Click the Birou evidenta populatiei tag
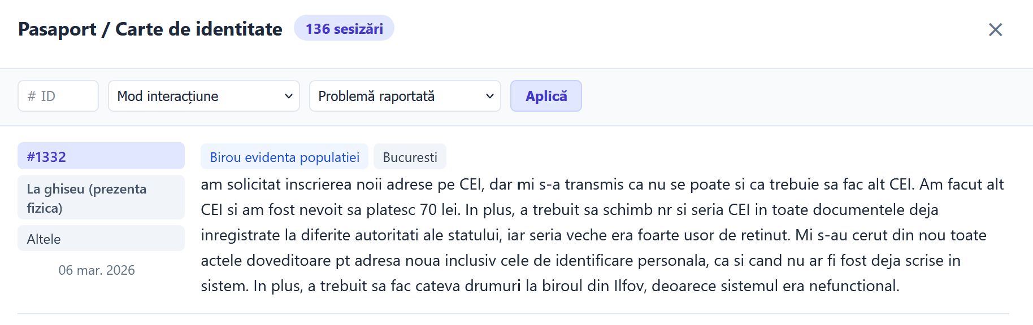 [284, 157]
